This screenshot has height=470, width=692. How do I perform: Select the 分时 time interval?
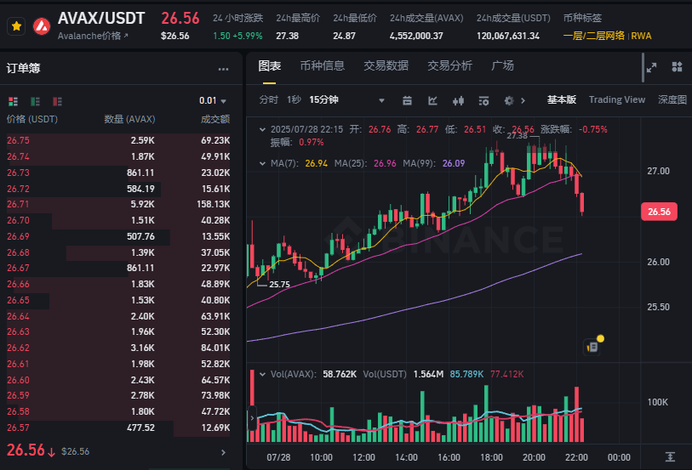(x=268, y=100)
